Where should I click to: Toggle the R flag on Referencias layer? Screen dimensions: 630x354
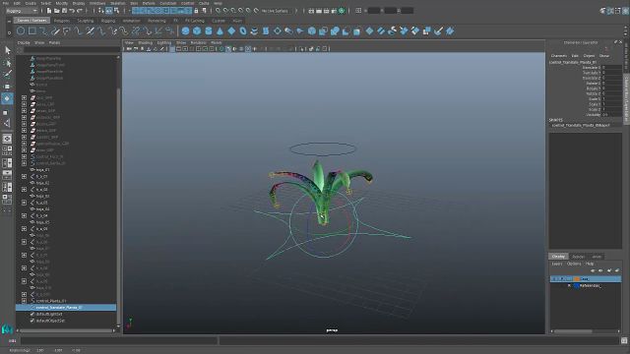(x=569, y=285)
